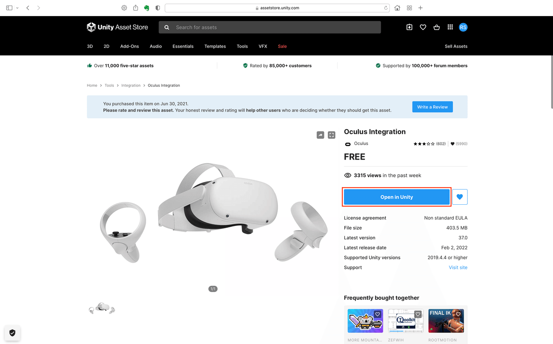This screenshot has height=344, width=553.
Task: Click Non standard EULA license link
Action: (446, 218)
